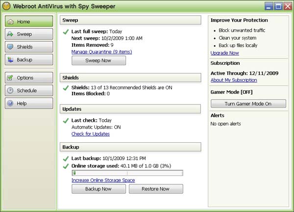Follow the Upgrade Now link
Image resolution: width=294 pixels, height=212 pixels.
tap(225, 53)
